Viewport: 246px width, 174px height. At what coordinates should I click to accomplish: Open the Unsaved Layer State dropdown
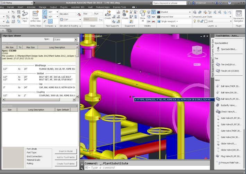pyautogui.click(x=230, y=17)
